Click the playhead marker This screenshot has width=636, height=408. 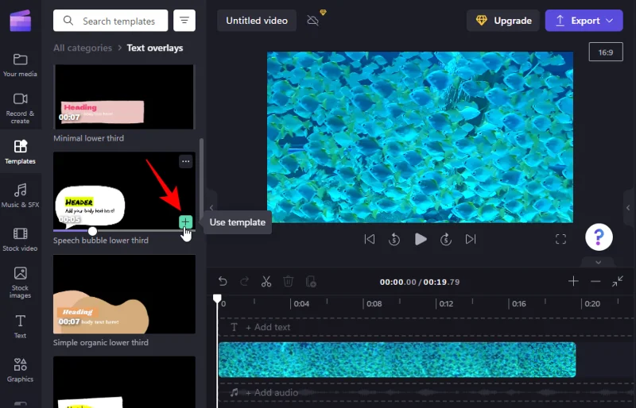[217, 299]
